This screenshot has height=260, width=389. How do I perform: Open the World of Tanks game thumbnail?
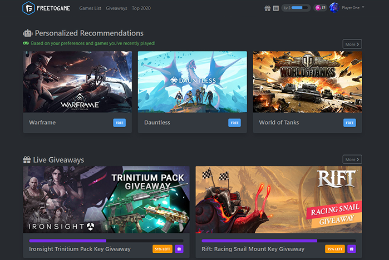307,82
